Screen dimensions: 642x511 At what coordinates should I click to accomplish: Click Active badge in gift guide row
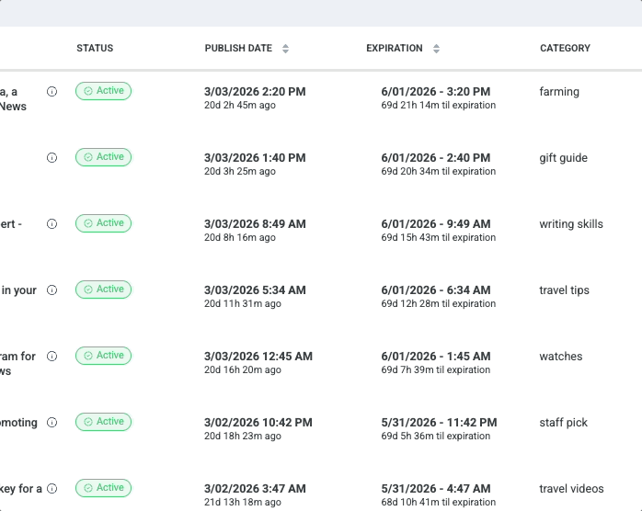click(103, 157)
